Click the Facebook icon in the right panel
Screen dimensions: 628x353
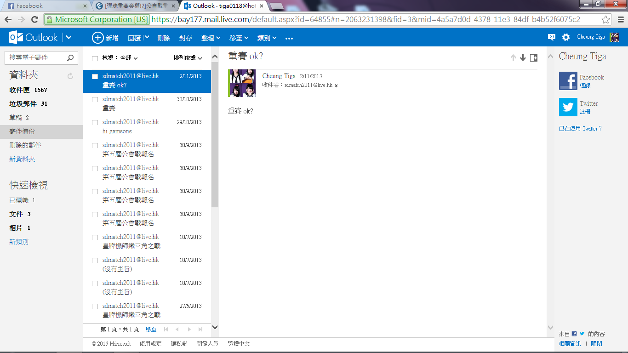click(568, 81)
